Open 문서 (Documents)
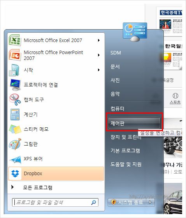The height and width of the screenshot is (218, 186). tap(115, 67)
